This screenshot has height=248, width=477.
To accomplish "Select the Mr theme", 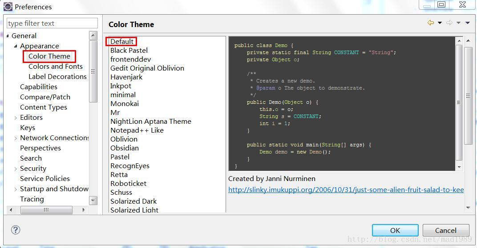I will [x=115, y=113].
